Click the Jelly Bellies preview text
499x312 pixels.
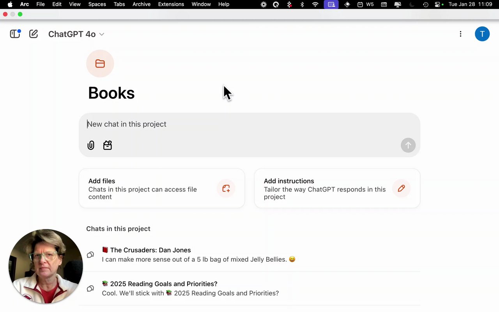click(x=198, y=259)
